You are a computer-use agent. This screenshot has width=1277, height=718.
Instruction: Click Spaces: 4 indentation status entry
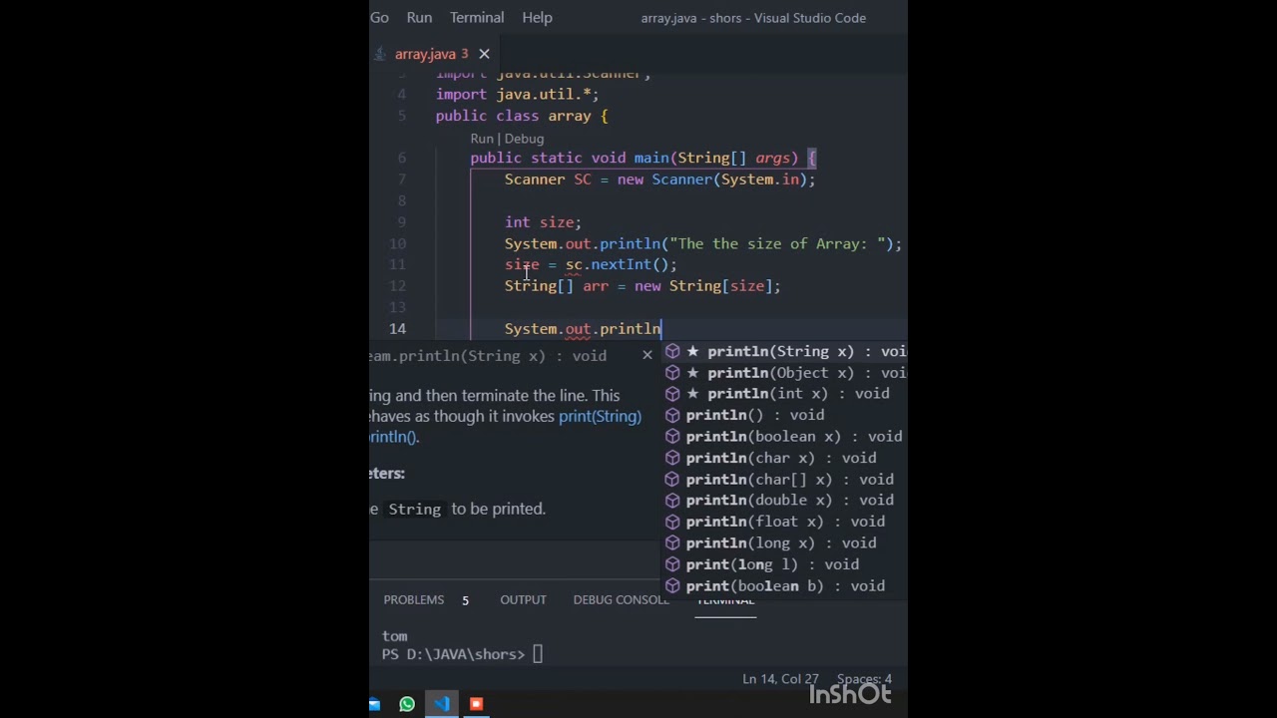tap(864, 679)
